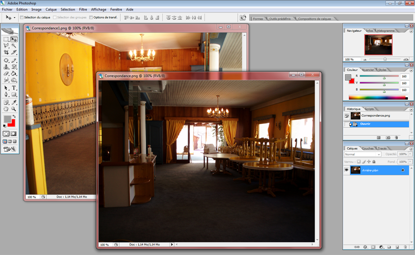The width and height of the screenshot is (415, 255).
Task: Hide the Arrière-plan layer with eye icon
Action: [x=346, y=170]
